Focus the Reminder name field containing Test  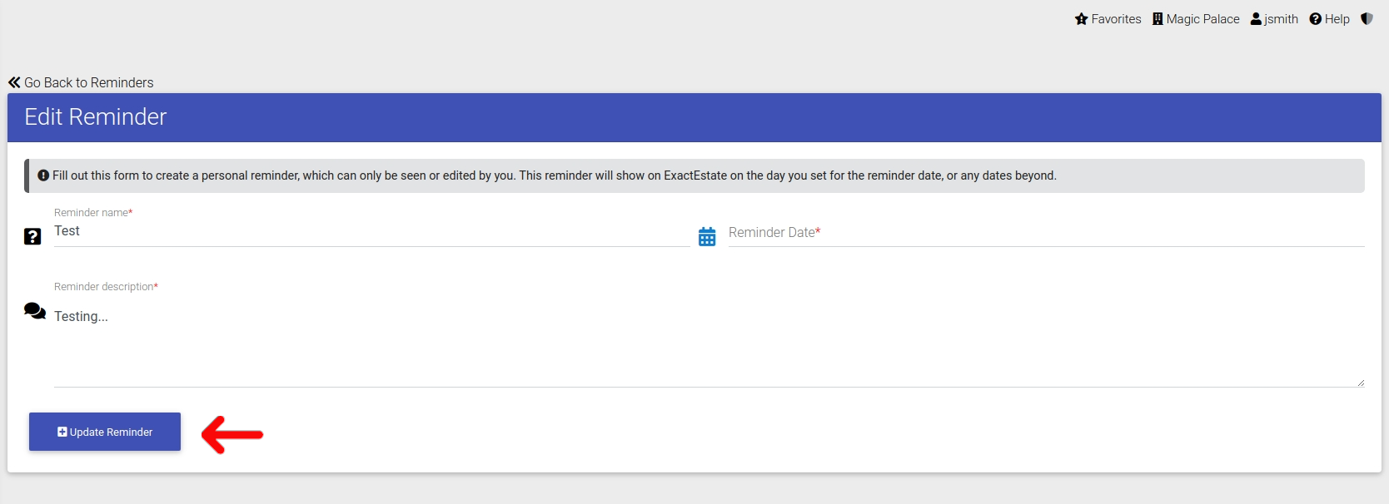[372, 231]
